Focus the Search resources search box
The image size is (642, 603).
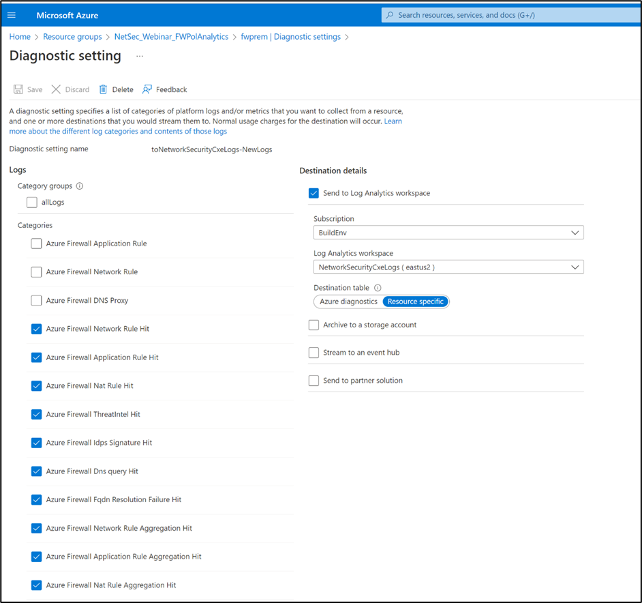[511, 15]
